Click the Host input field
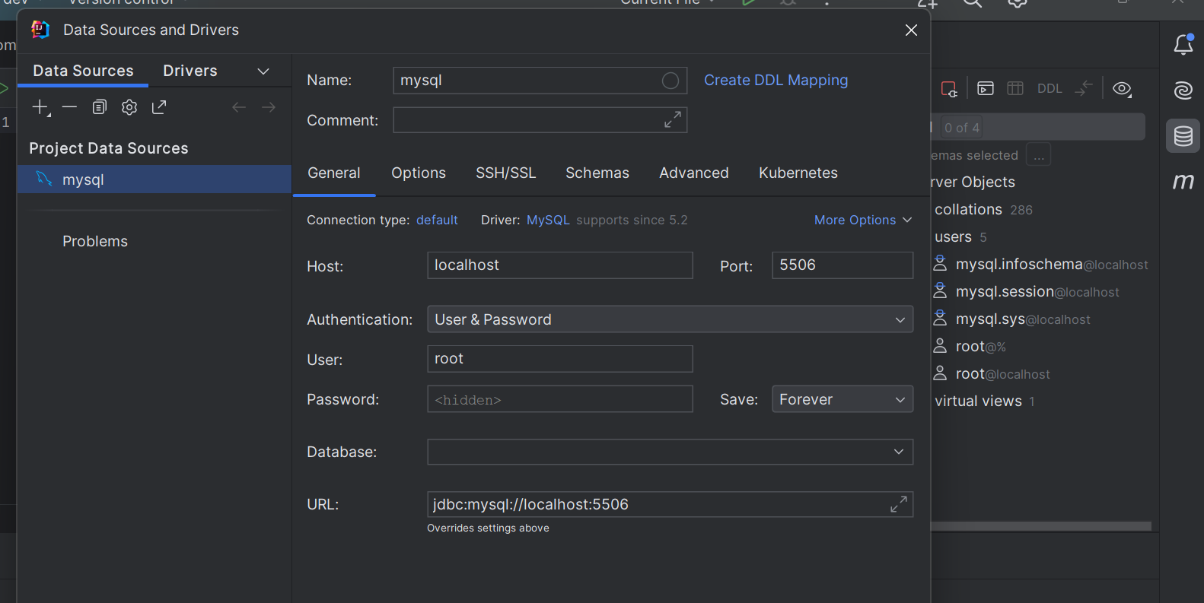The height and width of the screenshot is (603, 1204). (x=560, y=265)
